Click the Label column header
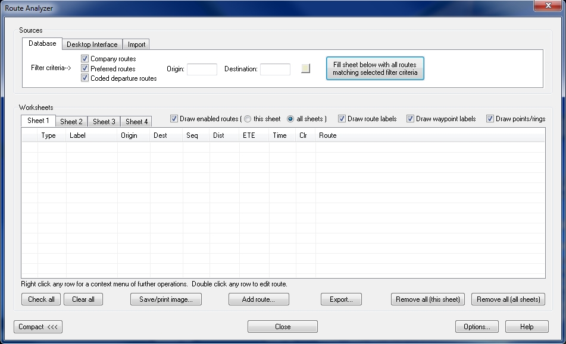566x344 pixels. coord(92,135)
